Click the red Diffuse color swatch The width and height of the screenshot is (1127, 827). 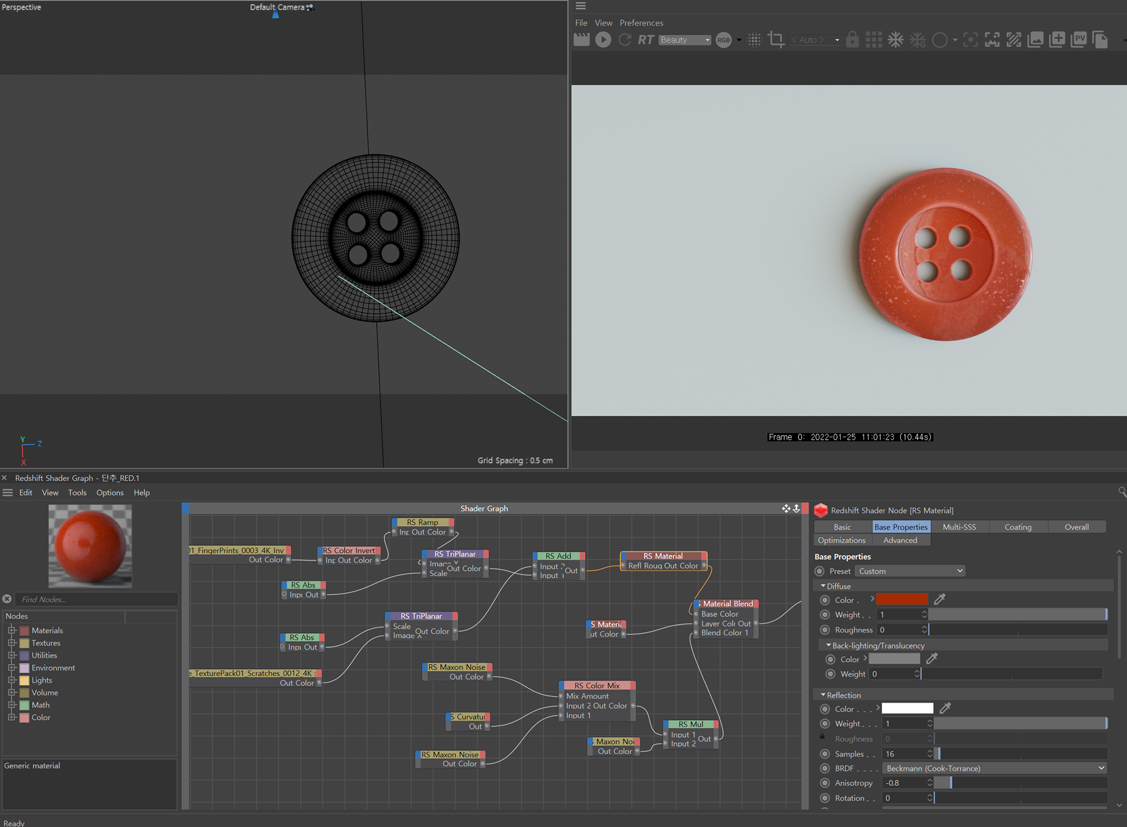click(902, 599)
